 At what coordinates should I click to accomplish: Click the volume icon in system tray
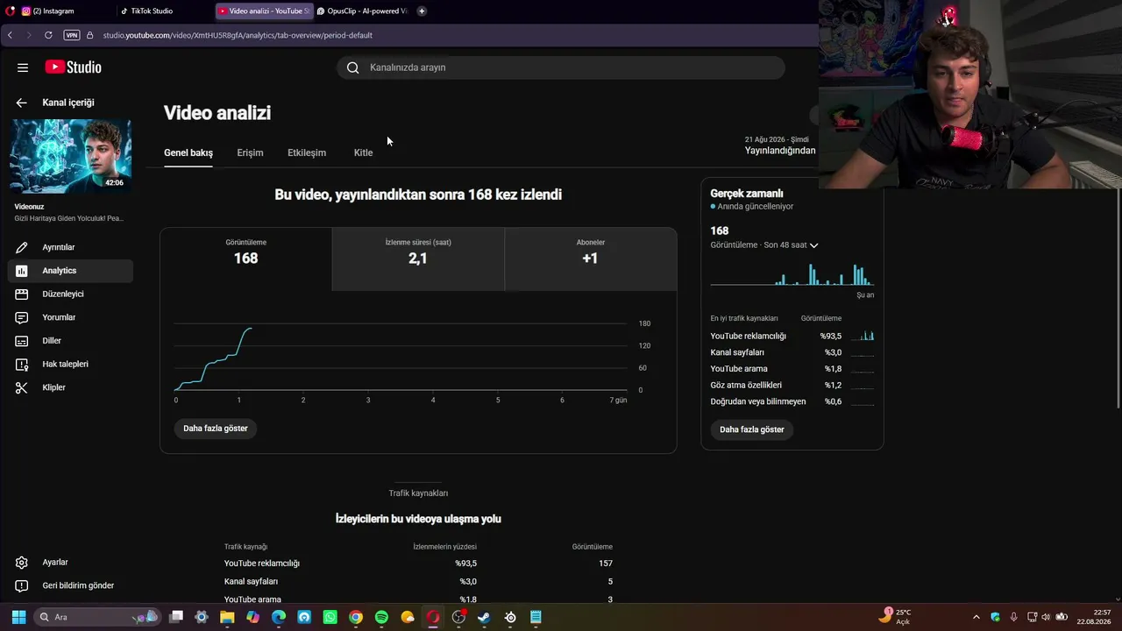click(x=1047, y=617)
